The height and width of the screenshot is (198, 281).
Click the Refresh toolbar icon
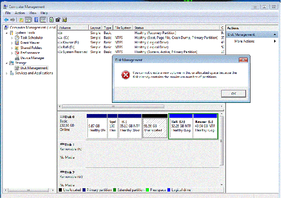click(x=51, y=20)
